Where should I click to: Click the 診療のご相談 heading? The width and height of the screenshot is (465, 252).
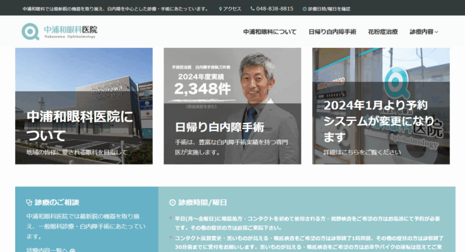(57, 202)
